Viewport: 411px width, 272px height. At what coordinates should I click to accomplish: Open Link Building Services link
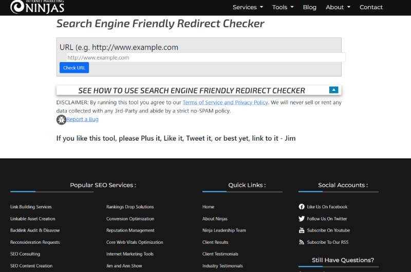tap(31, 207)
